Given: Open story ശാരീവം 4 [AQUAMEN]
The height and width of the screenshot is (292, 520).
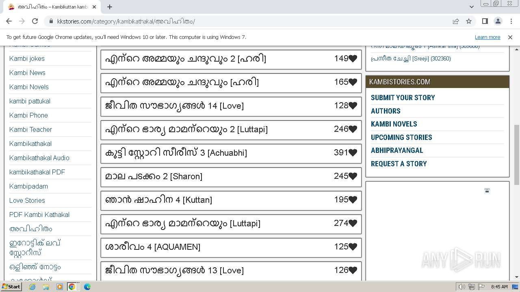Looking at the screenshot, I should tap(153, 247).
